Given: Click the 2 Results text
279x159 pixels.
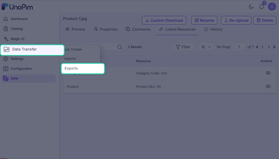Looking at the screenshot, I should [135, 47].
